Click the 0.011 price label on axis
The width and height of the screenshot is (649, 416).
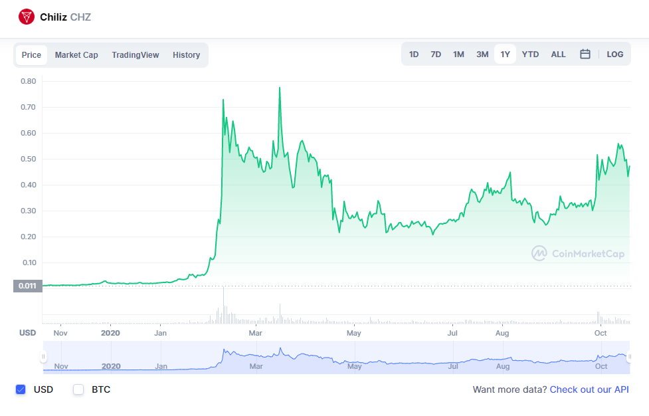click(x=28, y=286)
